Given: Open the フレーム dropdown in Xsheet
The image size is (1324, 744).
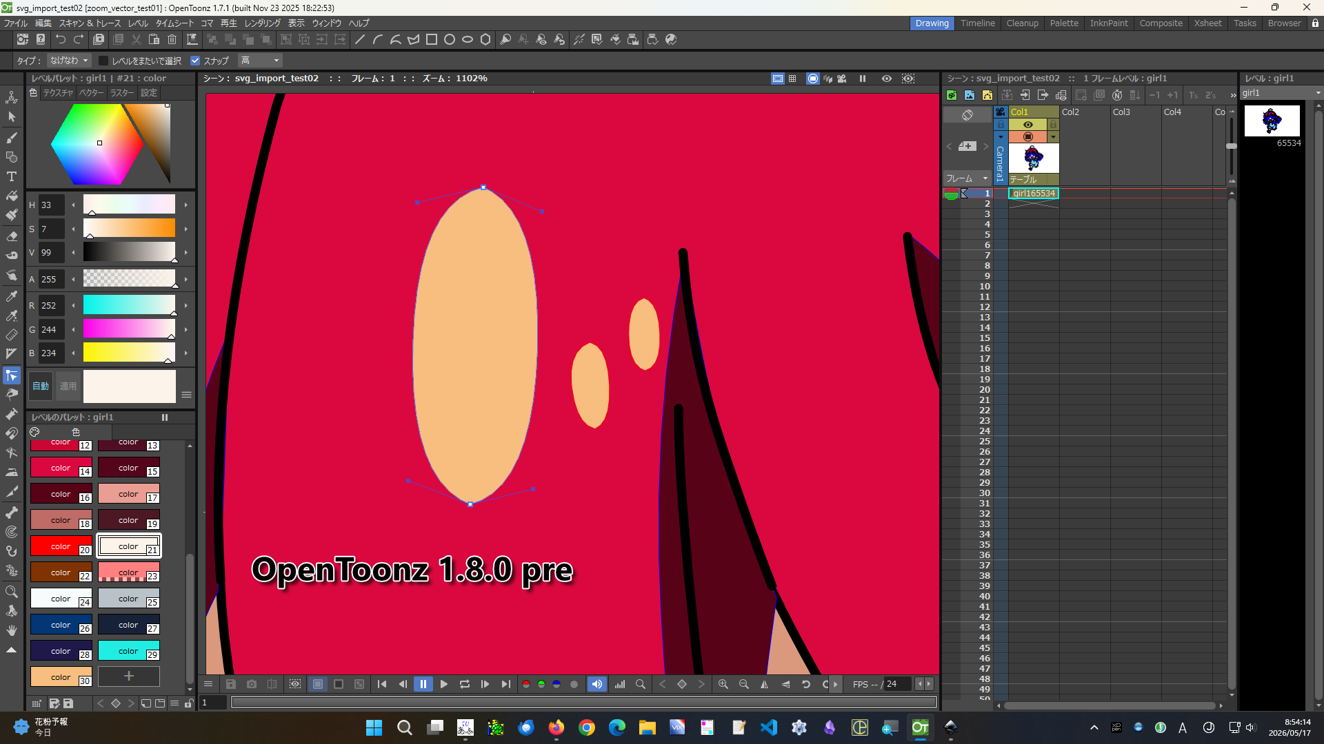Looking at the screenshot, I should (x=967, y=178).
